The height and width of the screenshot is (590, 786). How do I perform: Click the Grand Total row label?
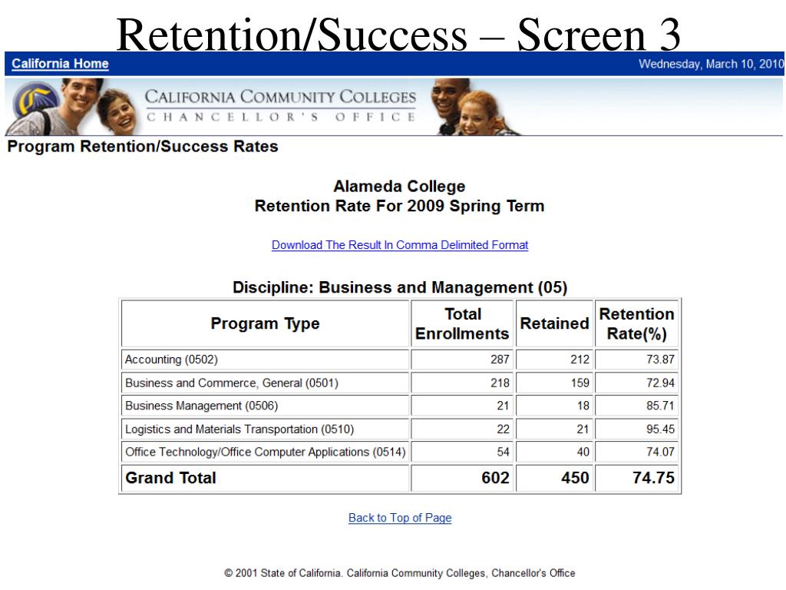pos(170,478)
